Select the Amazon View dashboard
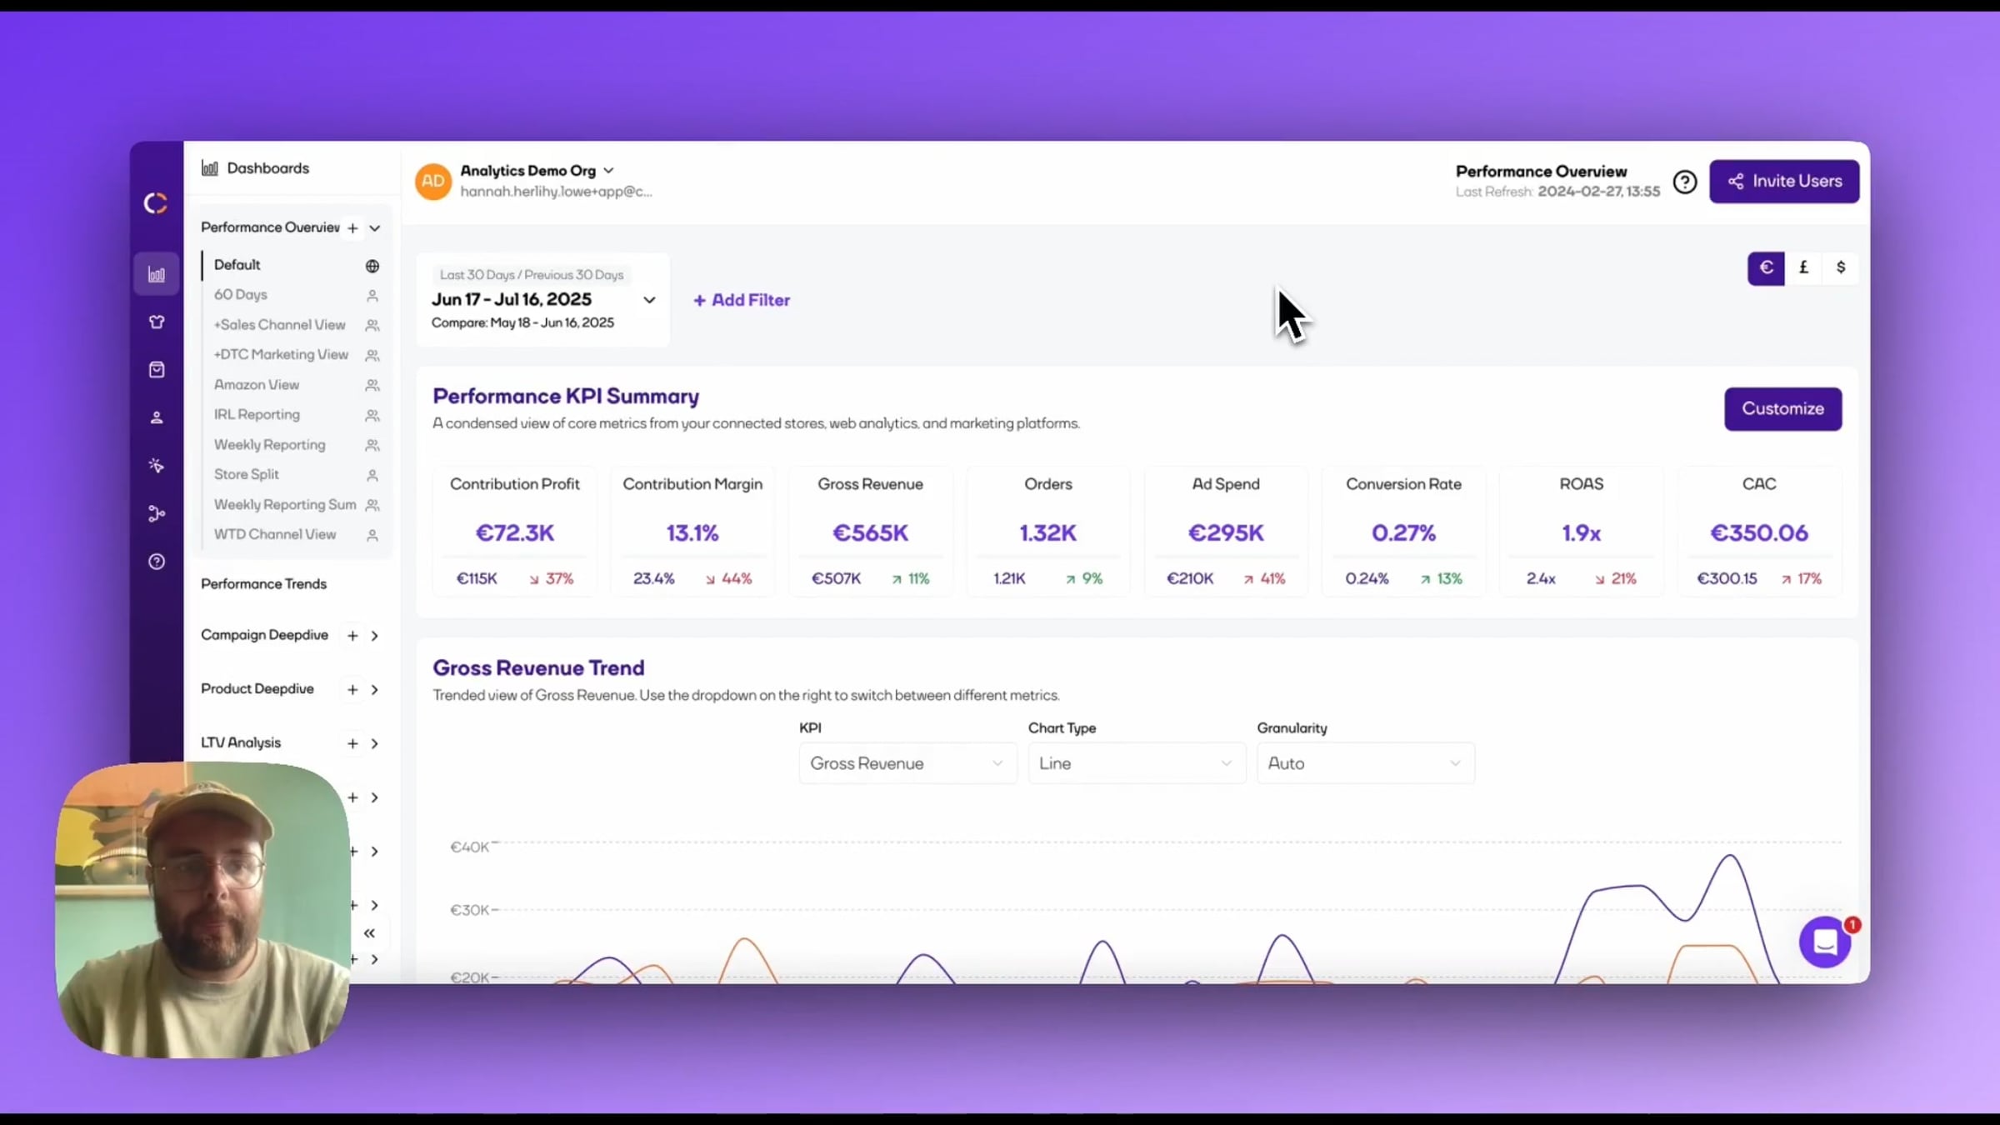This screenshot has width=2000, height=1125. [x=257, y=384]
